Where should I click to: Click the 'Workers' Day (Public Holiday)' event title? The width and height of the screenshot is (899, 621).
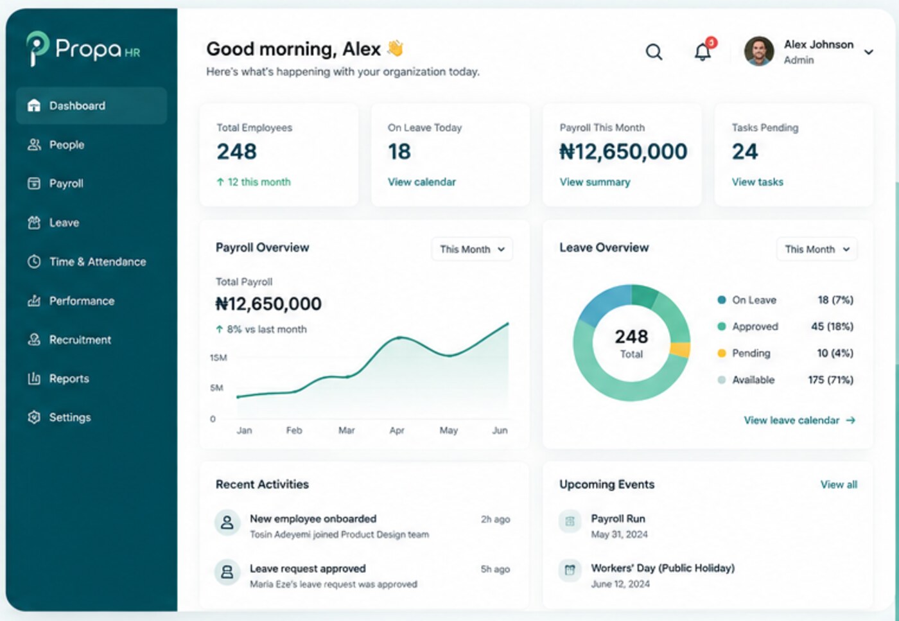tap(663, 568)
